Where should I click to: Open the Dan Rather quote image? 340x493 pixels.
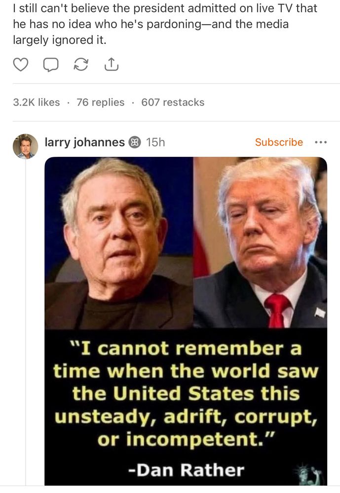click(x=186, y=321)
